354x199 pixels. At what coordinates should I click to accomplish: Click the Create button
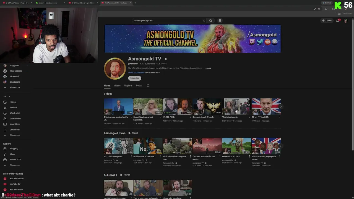pos(327,20)
